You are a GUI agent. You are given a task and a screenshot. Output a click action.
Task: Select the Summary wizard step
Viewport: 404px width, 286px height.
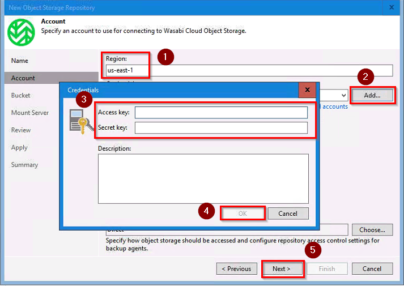pyautogui.click(x=24, y=165)
